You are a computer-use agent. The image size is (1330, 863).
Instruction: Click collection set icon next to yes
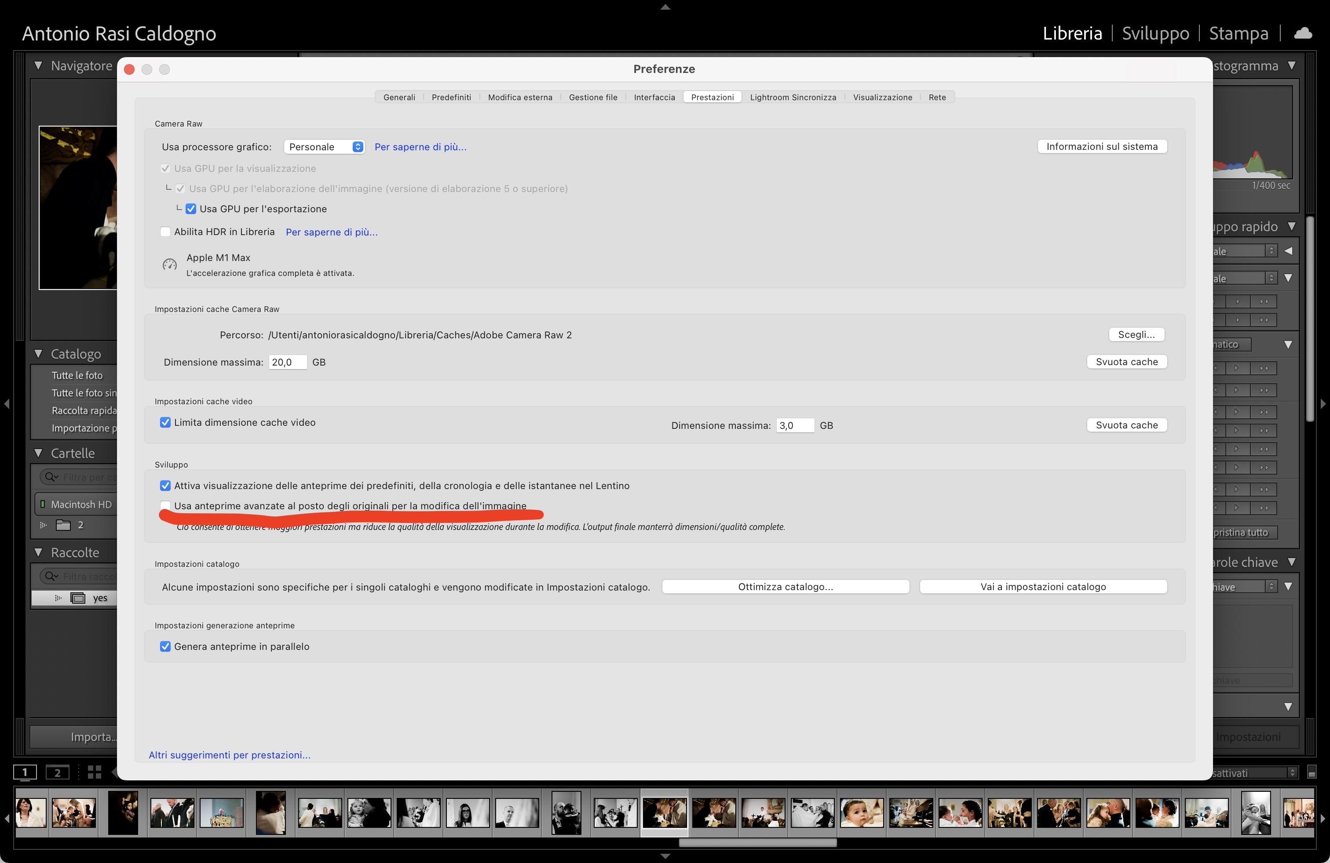click(x=78, y=598)
